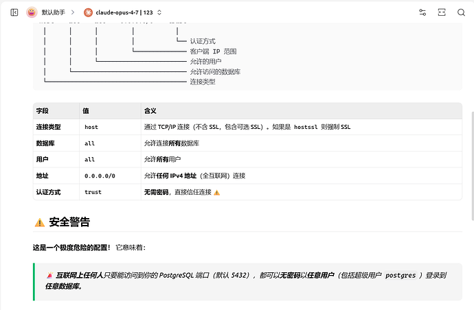Toggle the sidebar panel icon
This screenshot has height=310, width=474.
coord(14,12)
